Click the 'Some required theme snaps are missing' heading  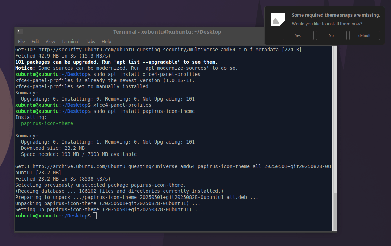click(336, 15)
